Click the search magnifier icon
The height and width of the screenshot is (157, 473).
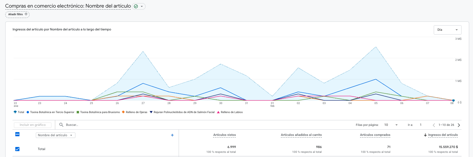tap(61, 125)
